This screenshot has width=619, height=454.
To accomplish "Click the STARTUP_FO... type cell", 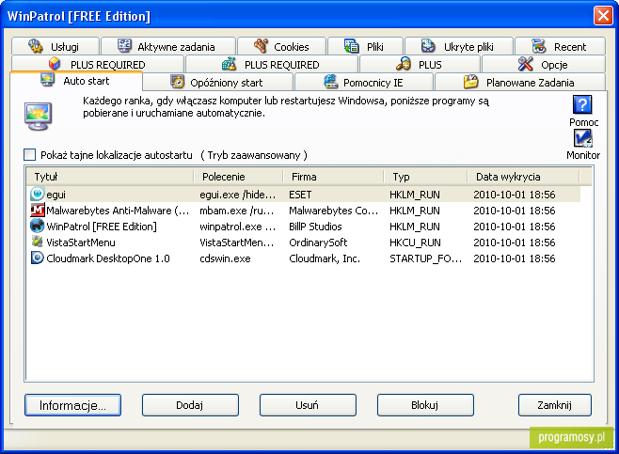I will pyautogui.click(x=425, y=258).
